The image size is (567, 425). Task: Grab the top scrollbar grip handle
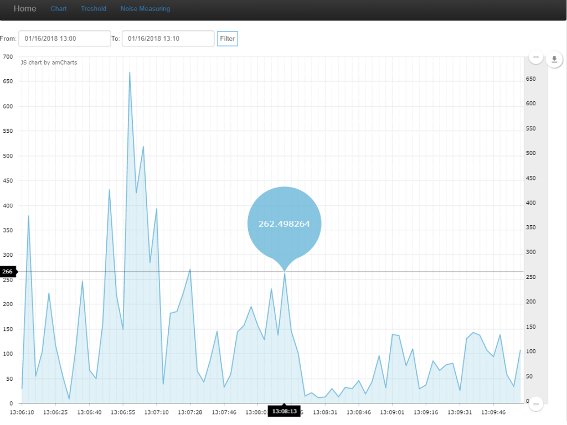(x=535, y=57)
